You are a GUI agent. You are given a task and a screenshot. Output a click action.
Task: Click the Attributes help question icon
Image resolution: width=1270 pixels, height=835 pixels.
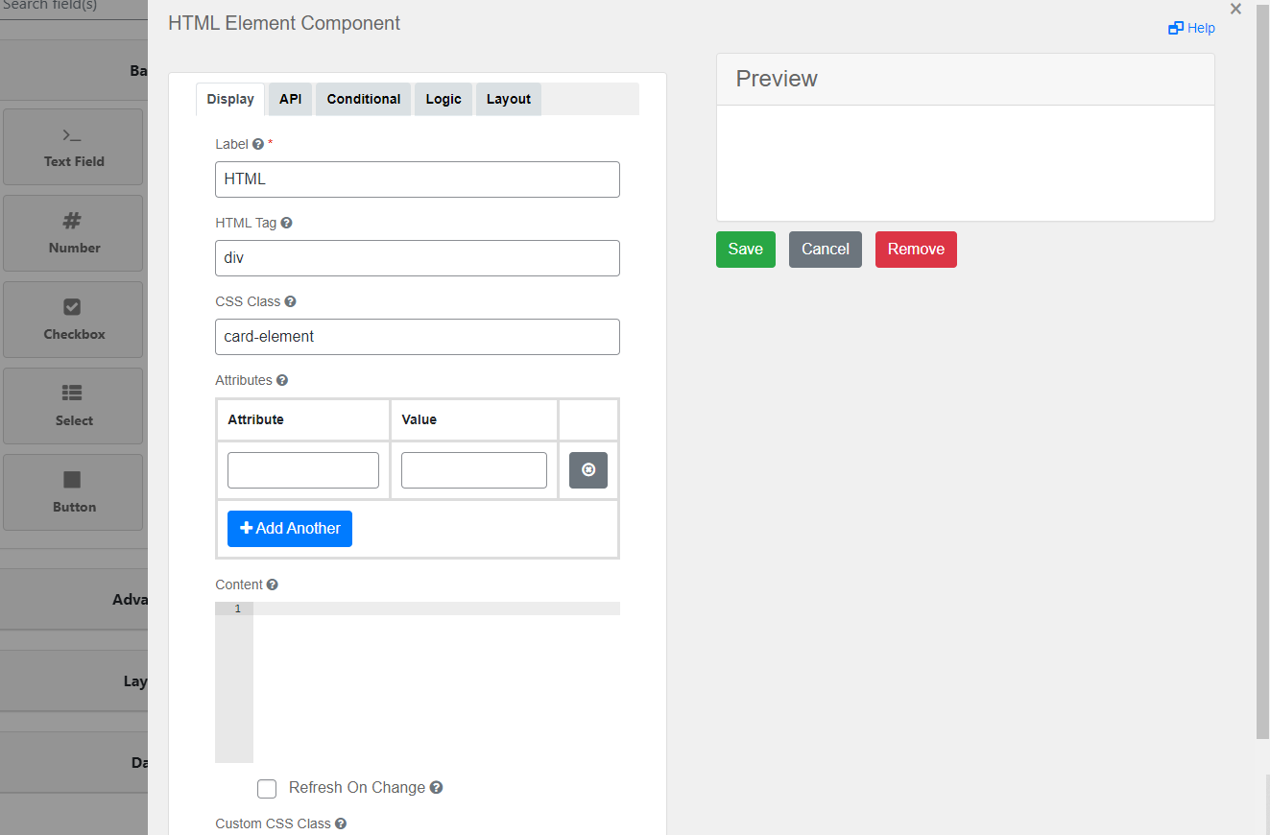pyautogui.click(x=282, y=380)
